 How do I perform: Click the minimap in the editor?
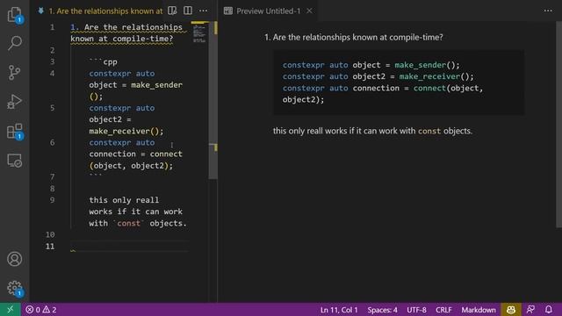[199, 33]
